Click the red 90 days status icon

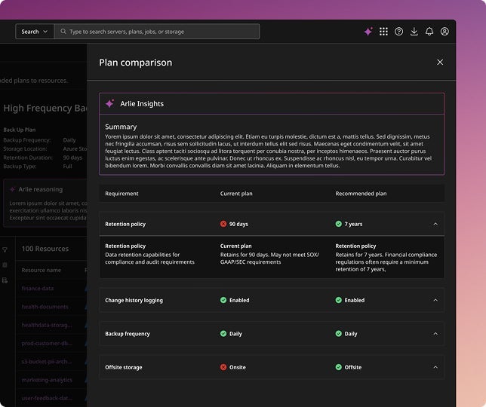(223, 224)
